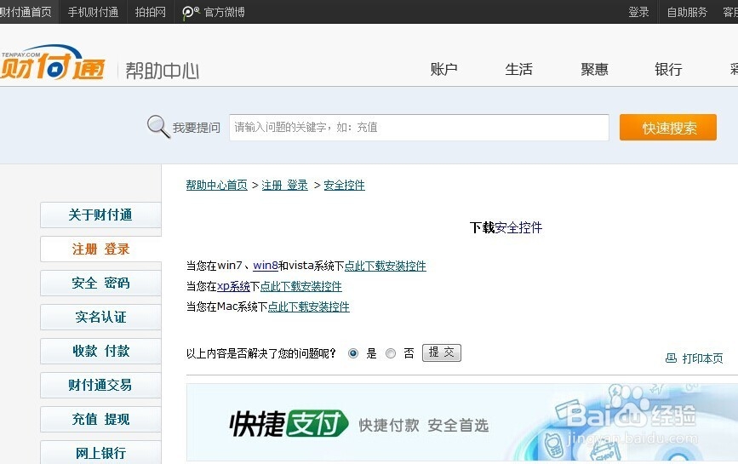Open 收款 付款 sidebar item
The width and height of the screenshot is (738, 464).
coord(100,351)
